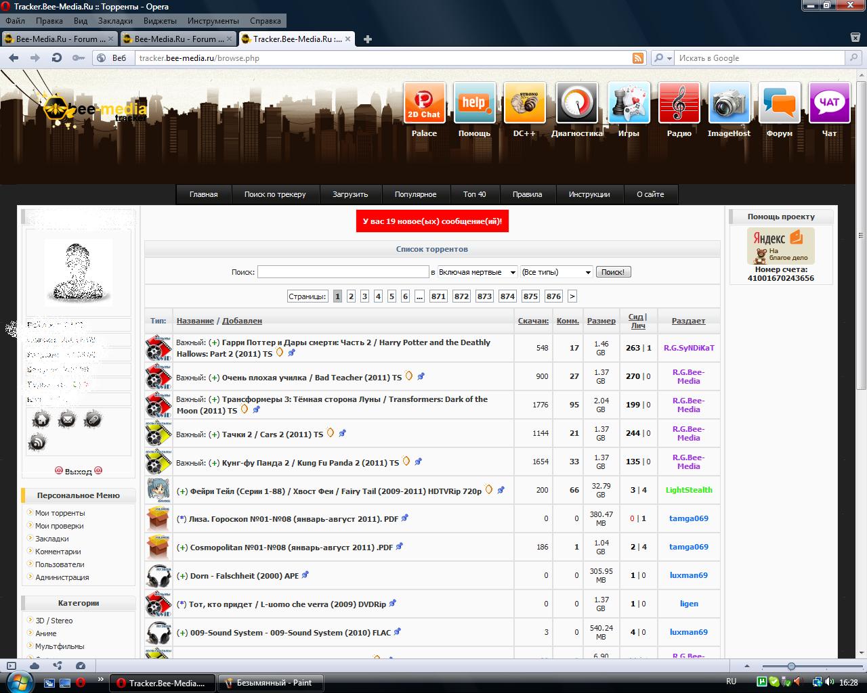The image size is (867, 693).
Task: Open the Топ 40 nav item
Action: (474, 194)
